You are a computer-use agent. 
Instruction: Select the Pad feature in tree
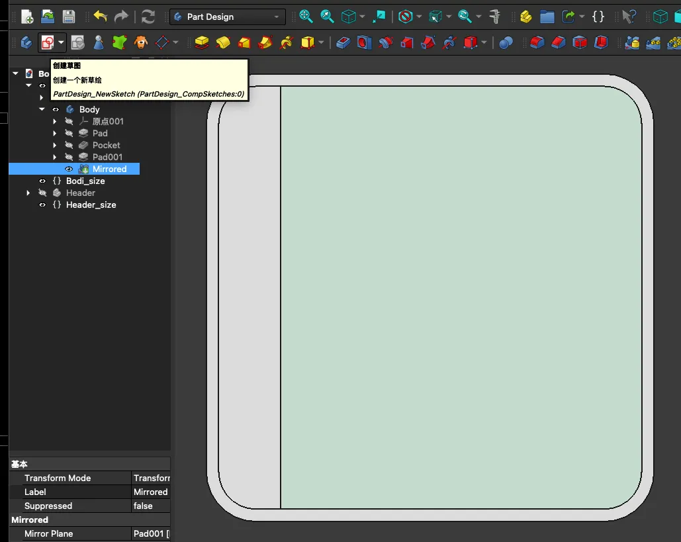coord(100,134)
